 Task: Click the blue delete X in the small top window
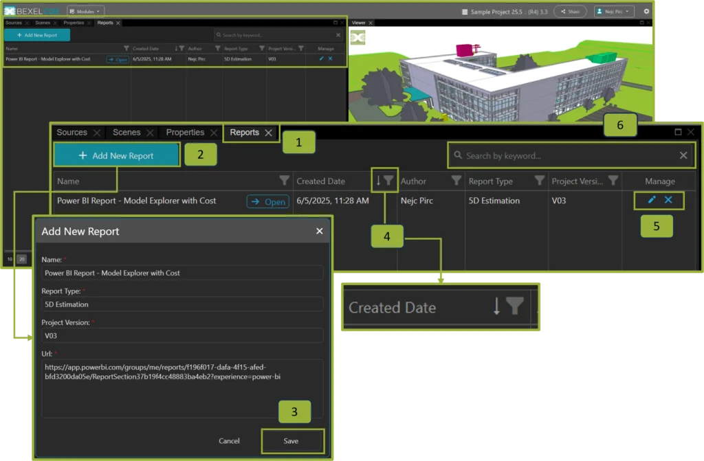[331, 59]
